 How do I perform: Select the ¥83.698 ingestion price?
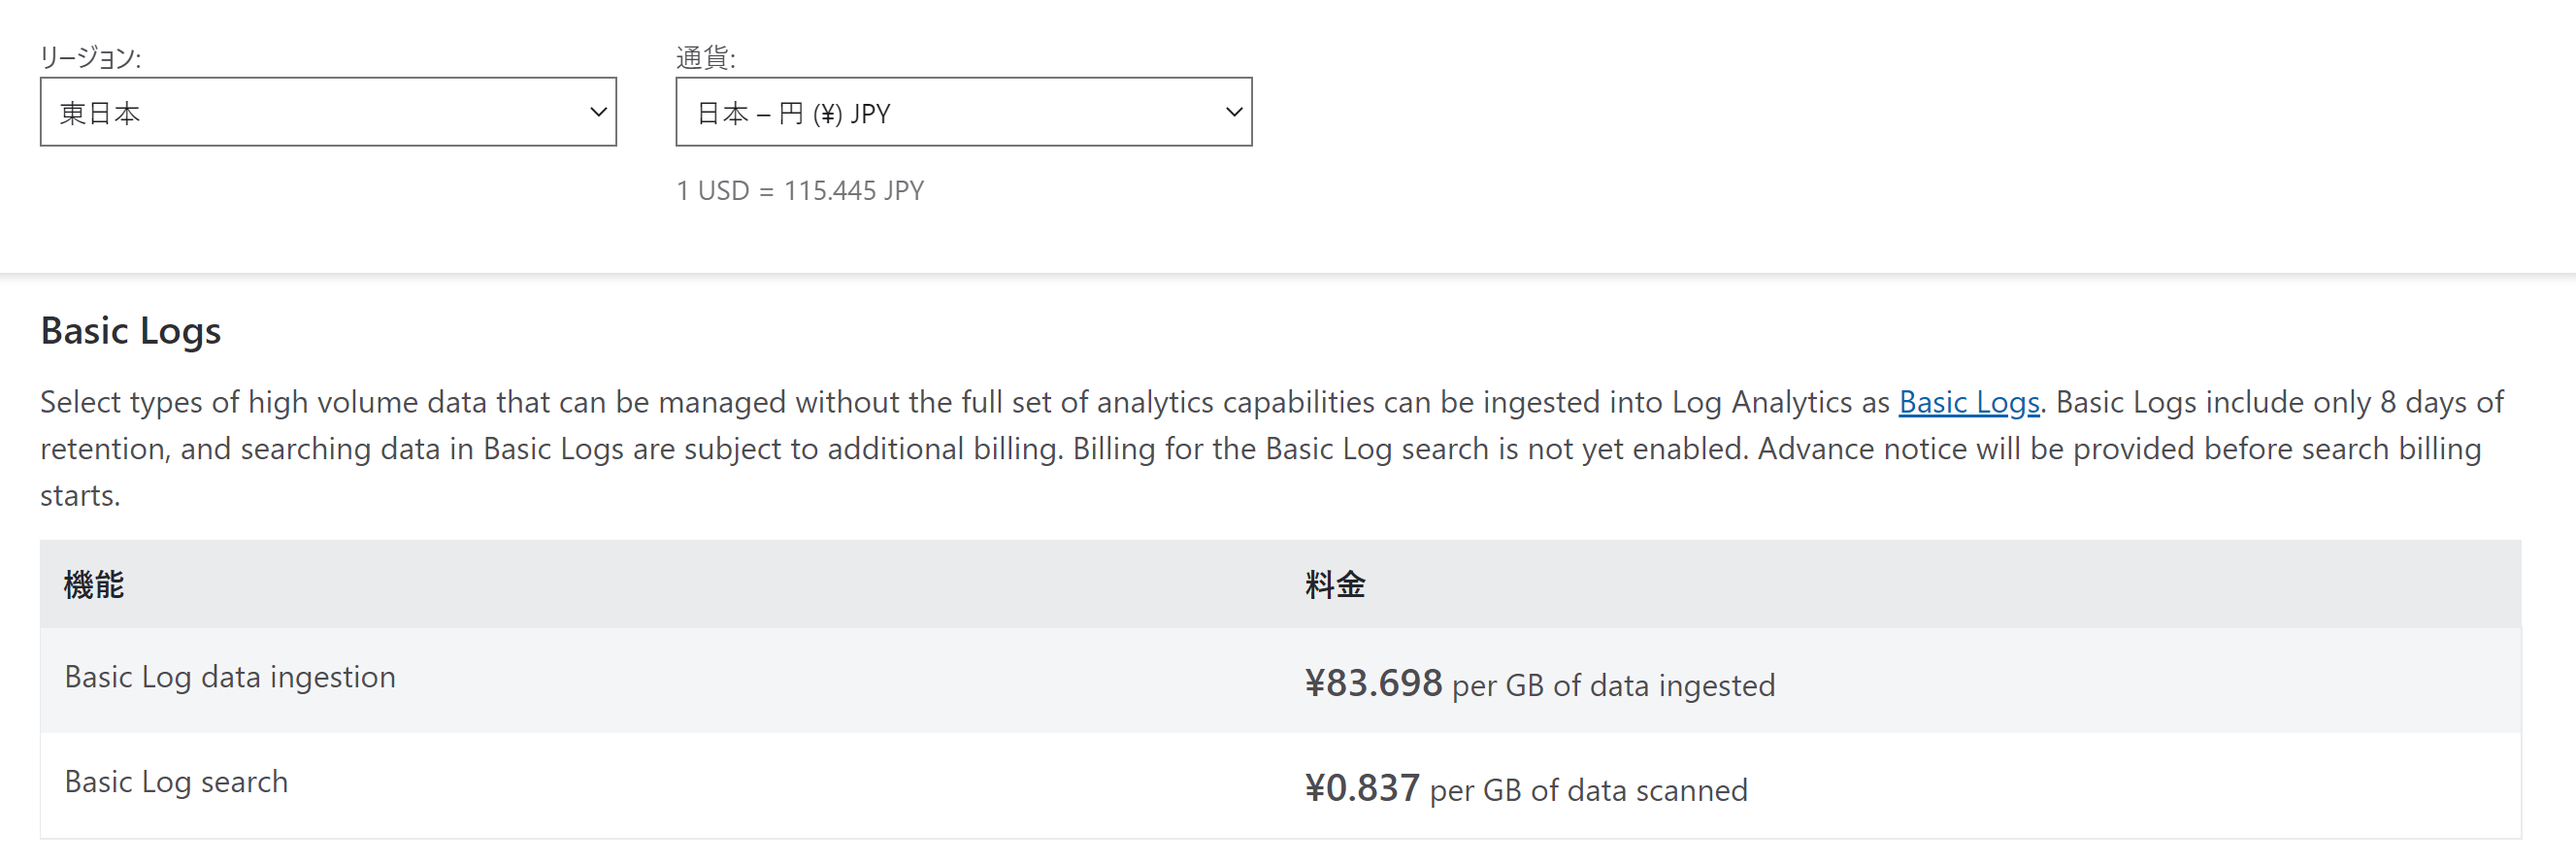[1372, 684]
